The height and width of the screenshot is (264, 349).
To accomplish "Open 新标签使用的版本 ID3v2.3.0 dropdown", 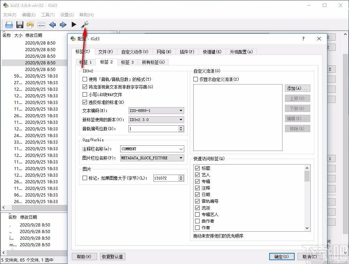I will pyautogui.click(x=156, y=120).
